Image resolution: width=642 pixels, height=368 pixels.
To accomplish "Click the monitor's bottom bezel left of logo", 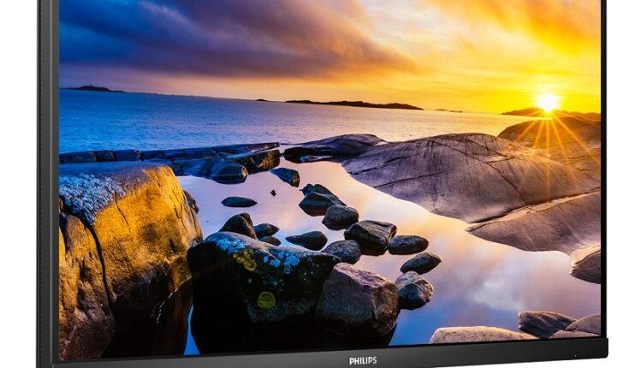I will click(x=214, y=360).
